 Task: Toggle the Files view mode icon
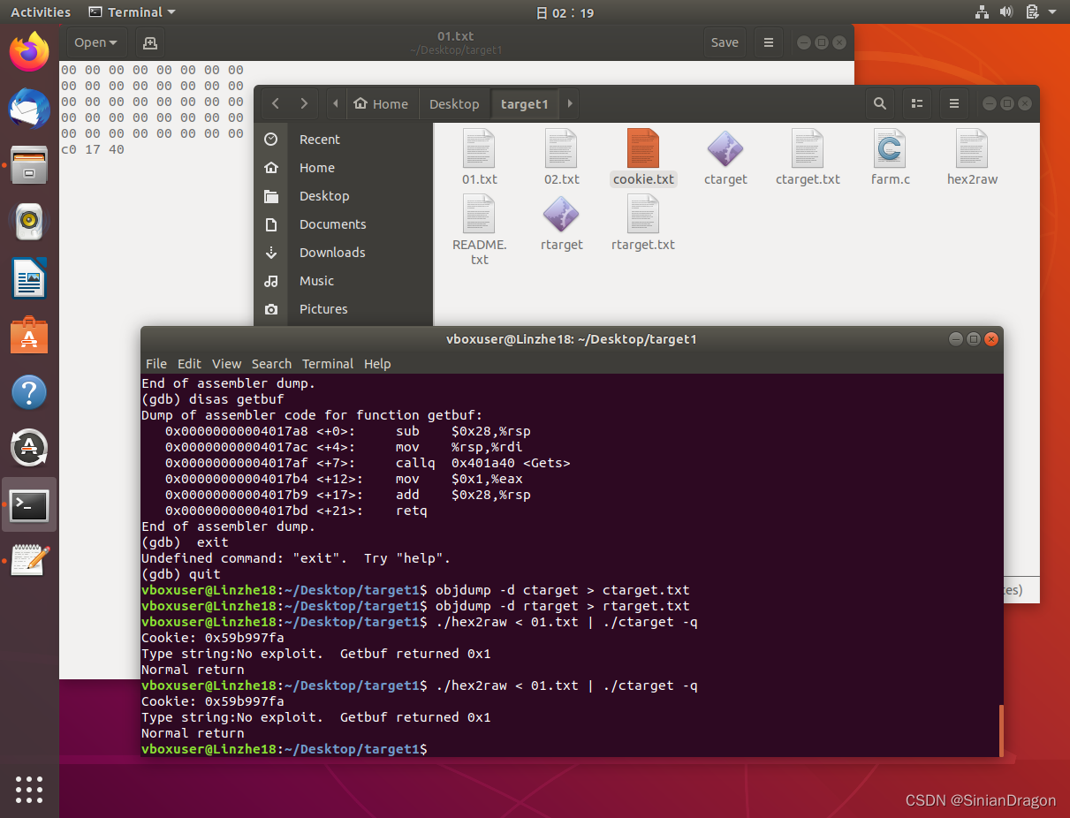(917, 103)
